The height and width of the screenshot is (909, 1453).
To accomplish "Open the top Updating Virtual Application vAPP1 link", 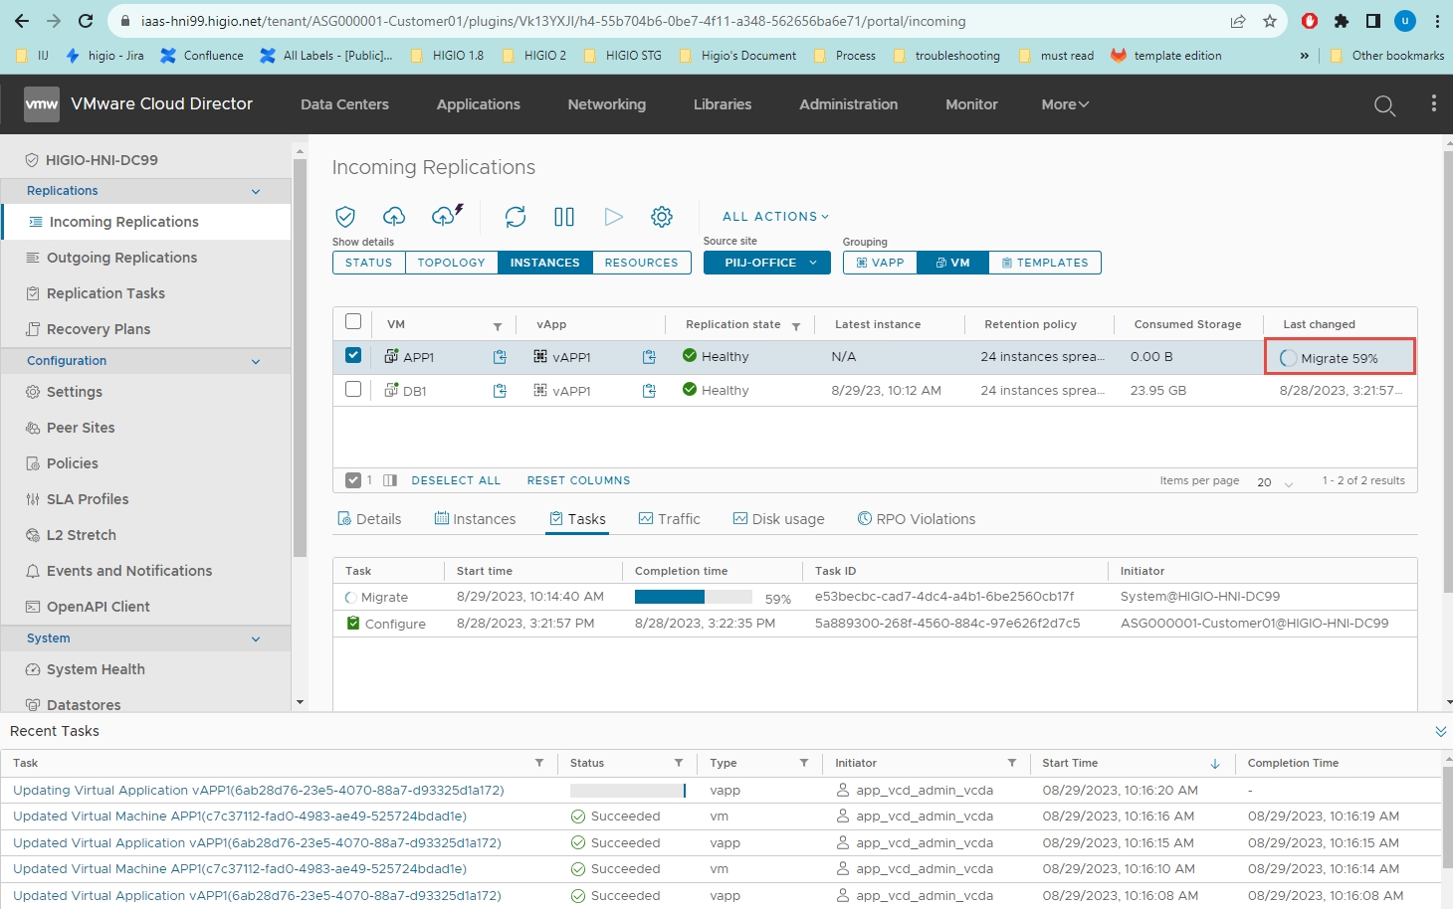I will click(x=259, y=791).
